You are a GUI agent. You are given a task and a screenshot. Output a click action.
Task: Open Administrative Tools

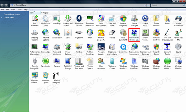46,21
